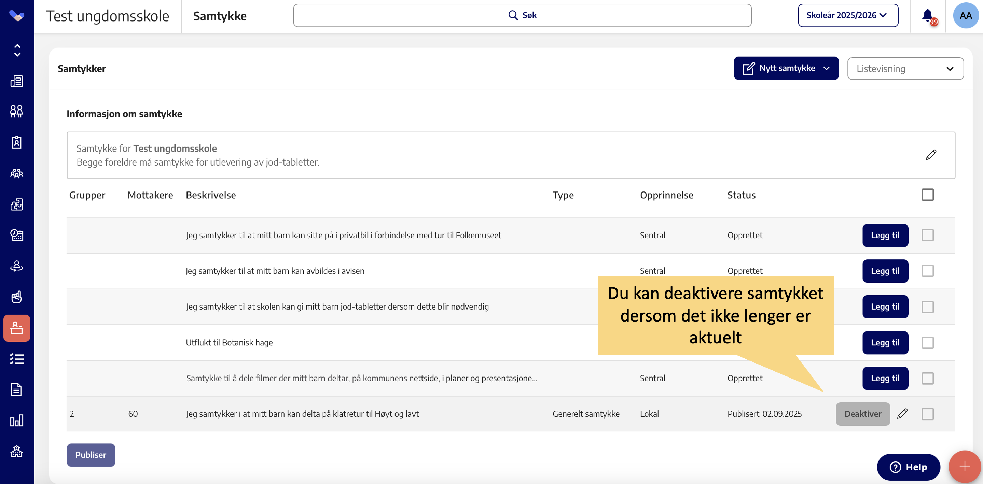This screenshot has height=484, width=983.
Task: Open the Skoleår 2025/2026 dropdown
Action: pos(848,15)
